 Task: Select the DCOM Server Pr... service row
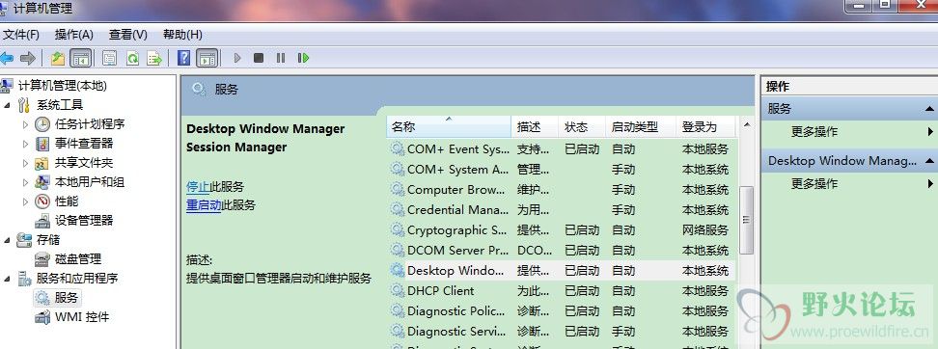click(561, 250)
